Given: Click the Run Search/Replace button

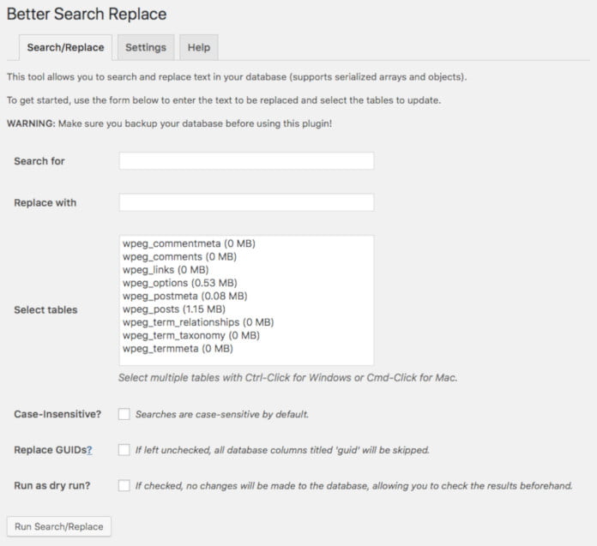Looking at the screenshot, I should coord(59,526).
